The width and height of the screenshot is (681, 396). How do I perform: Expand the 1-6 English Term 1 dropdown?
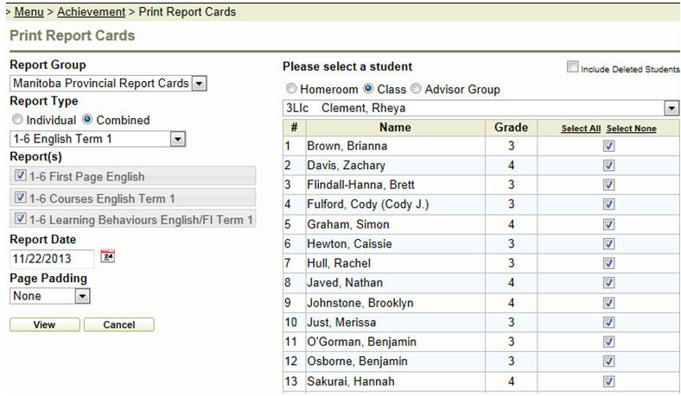(x=177, y=138)
